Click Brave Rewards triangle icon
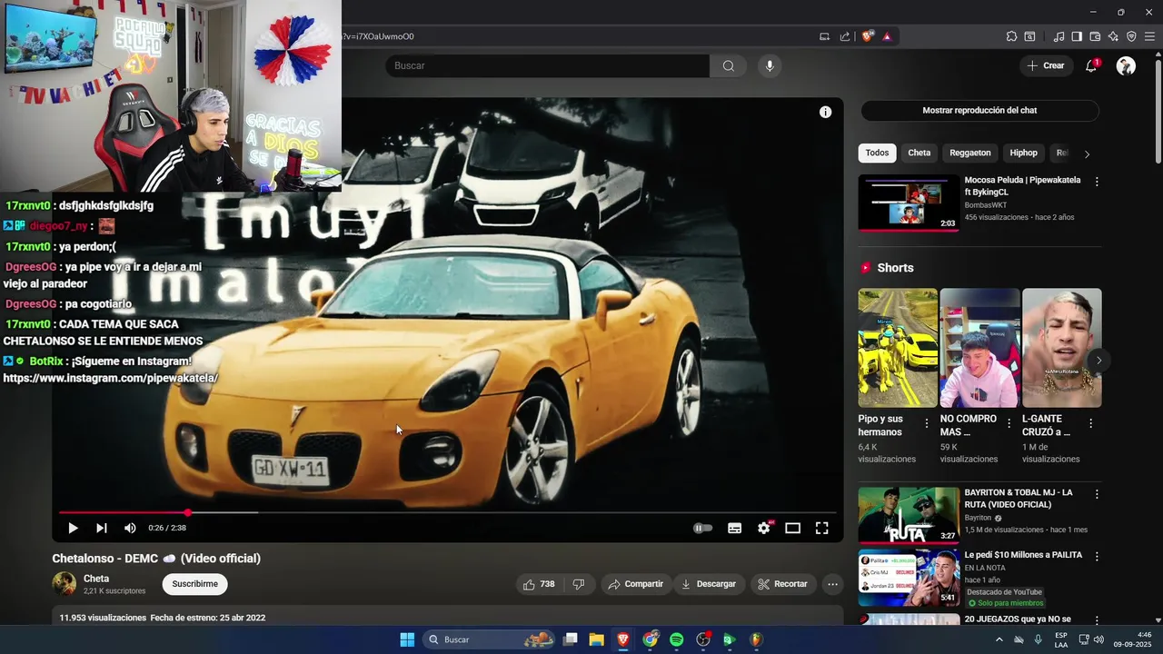 click(887, 36)
